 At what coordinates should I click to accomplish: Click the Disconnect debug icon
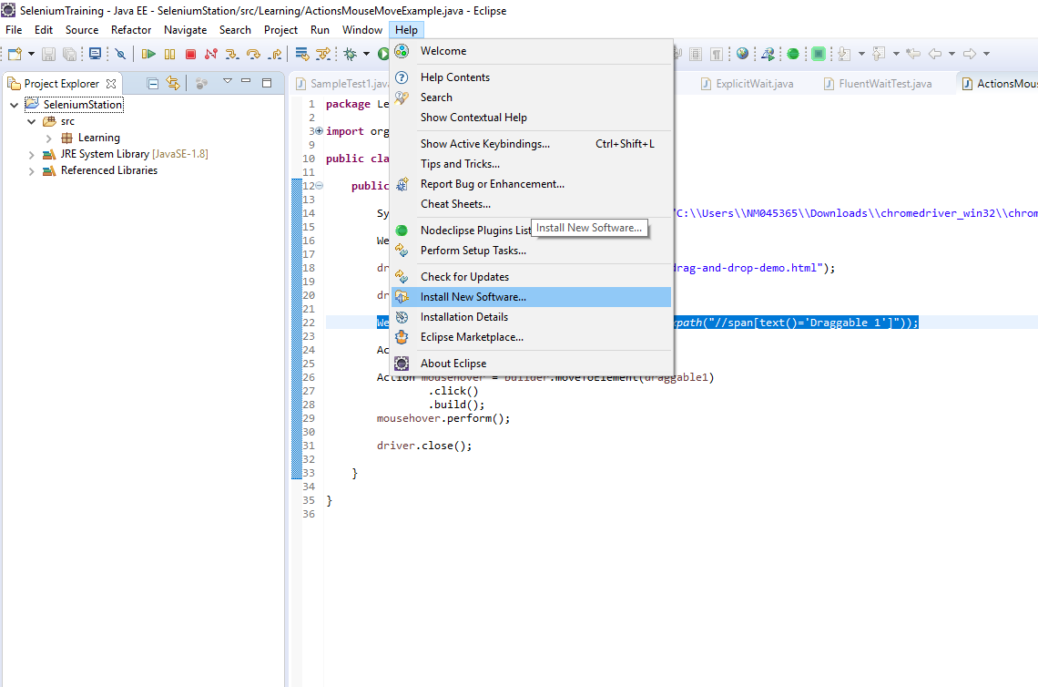coord(211,54)
